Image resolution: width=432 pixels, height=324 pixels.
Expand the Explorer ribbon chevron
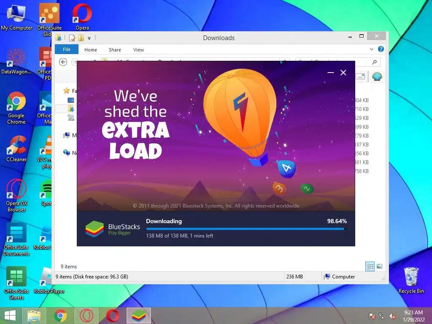371,49
